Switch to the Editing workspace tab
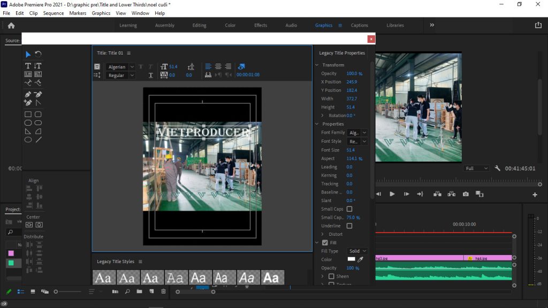 pos(199,25)
